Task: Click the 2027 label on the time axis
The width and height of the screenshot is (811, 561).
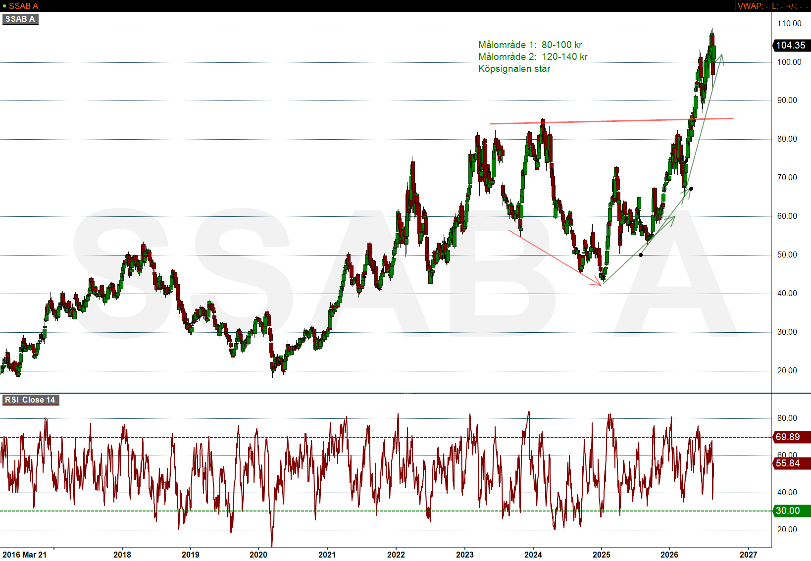Action: [749, 555]
